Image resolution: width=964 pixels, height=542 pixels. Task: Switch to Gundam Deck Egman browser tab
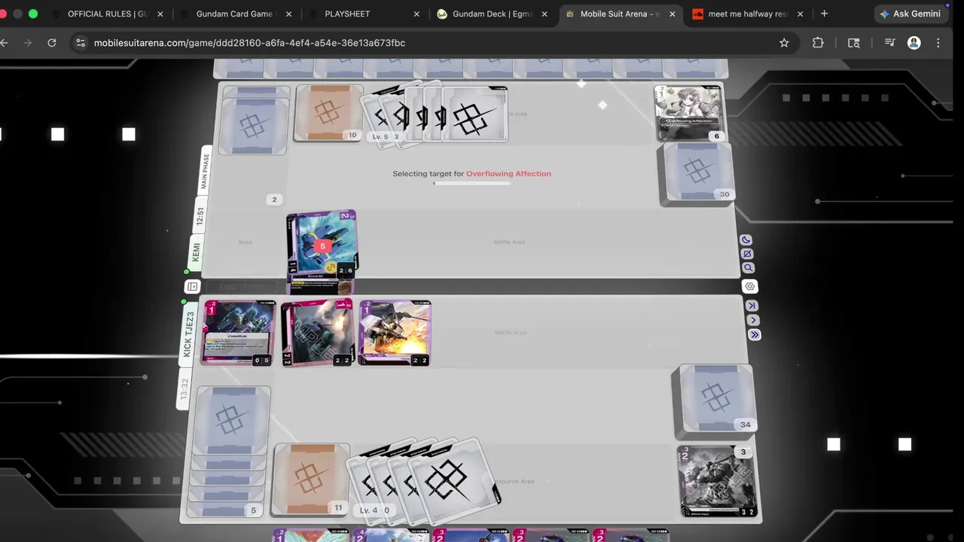pos(493,14)
